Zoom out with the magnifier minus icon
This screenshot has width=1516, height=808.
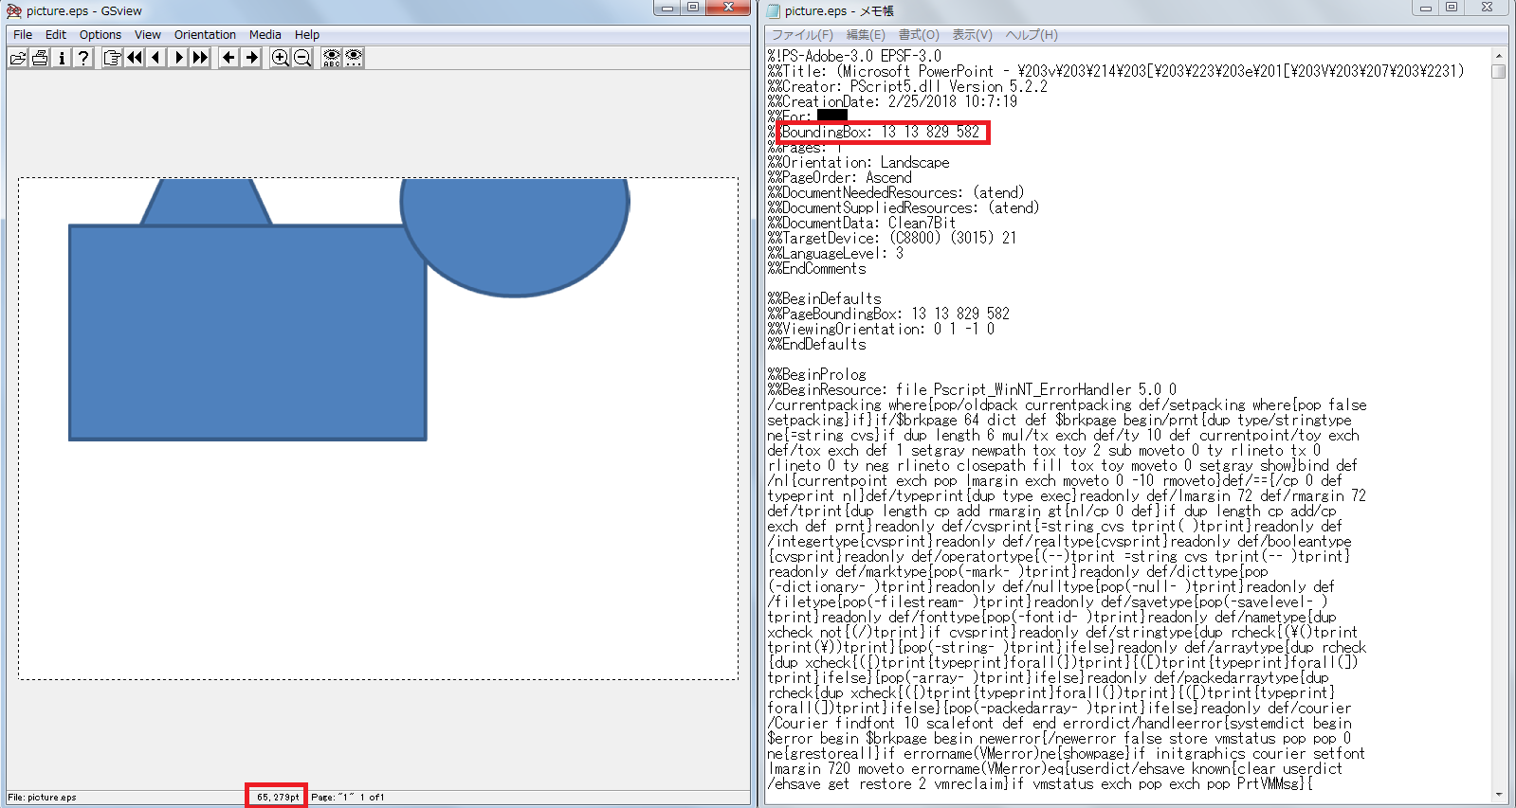(x=302, y=58)
